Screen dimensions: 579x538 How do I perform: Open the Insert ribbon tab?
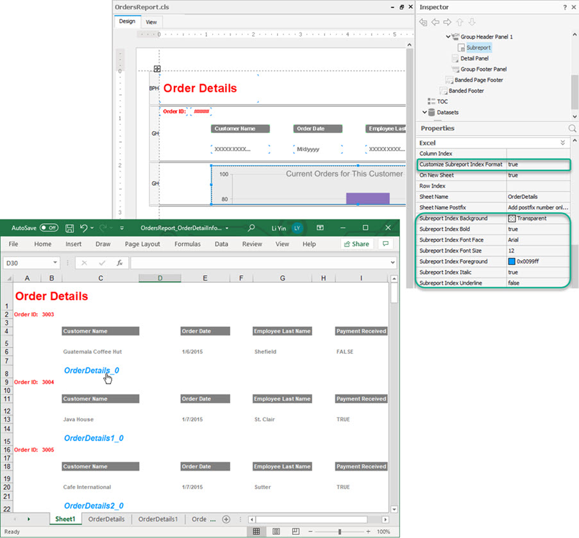[x=74, y=244]
